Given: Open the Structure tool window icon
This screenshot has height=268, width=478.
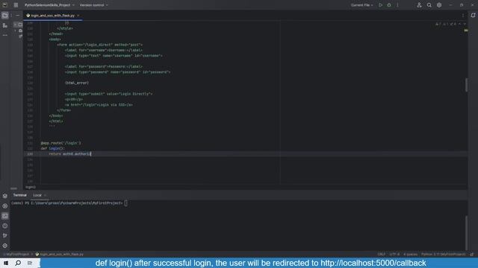Looking at the screenshot, I should point(5,25).
